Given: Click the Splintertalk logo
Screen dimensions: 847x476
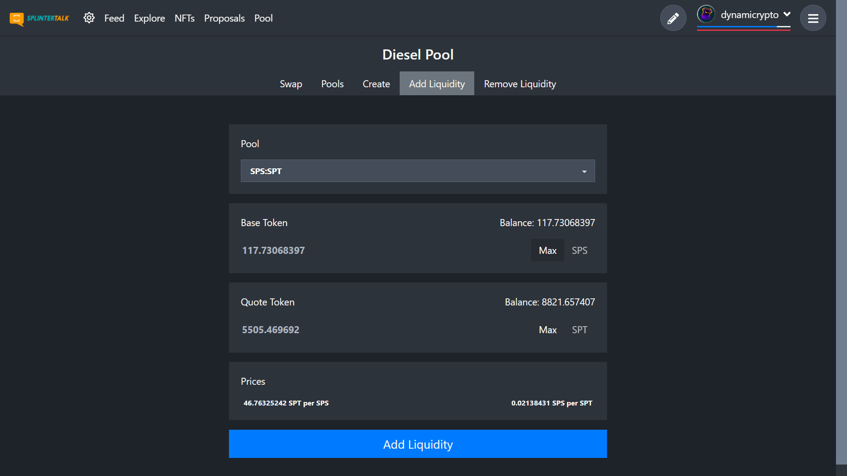Looking at the screenshot, I should click(39, 19).
